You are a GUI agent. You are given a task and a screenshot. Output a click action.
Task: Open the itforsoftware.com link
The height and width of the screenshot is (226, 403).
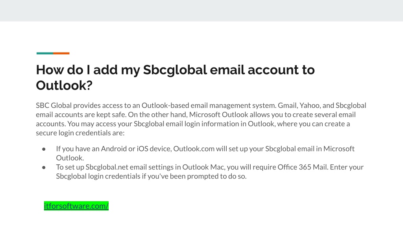pyautogui.click(x=76, y=206)
